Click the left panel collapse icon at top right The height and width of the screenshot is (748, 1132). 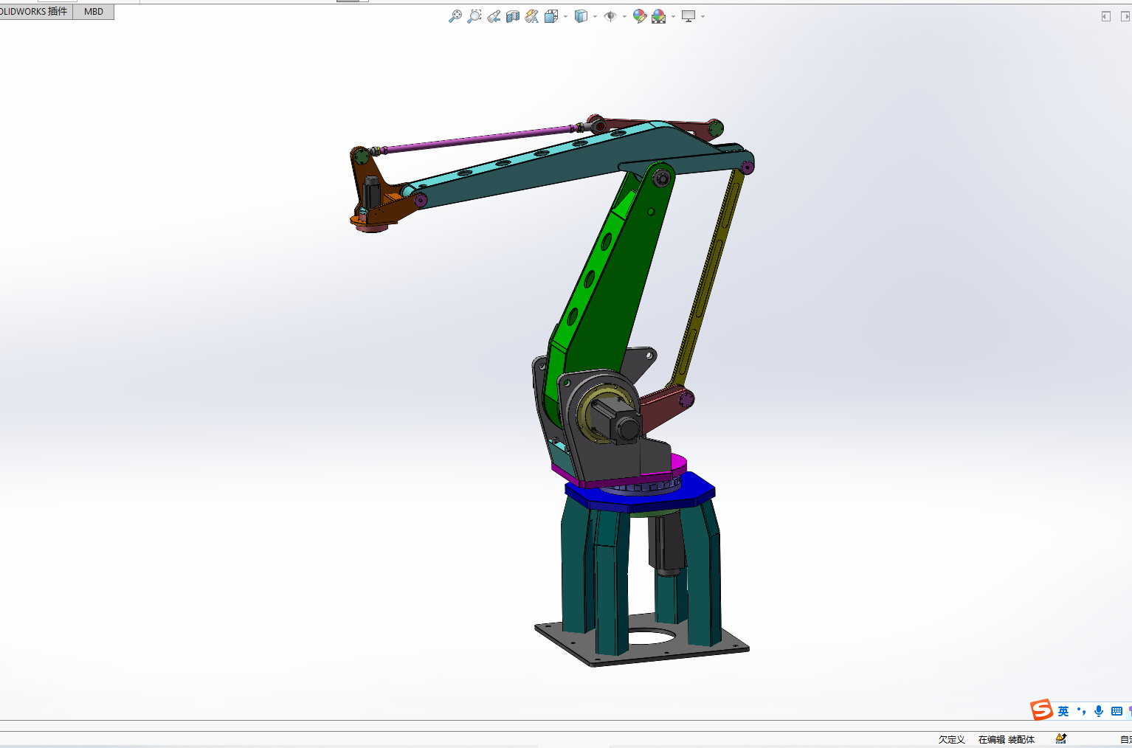coord(1105,16)
